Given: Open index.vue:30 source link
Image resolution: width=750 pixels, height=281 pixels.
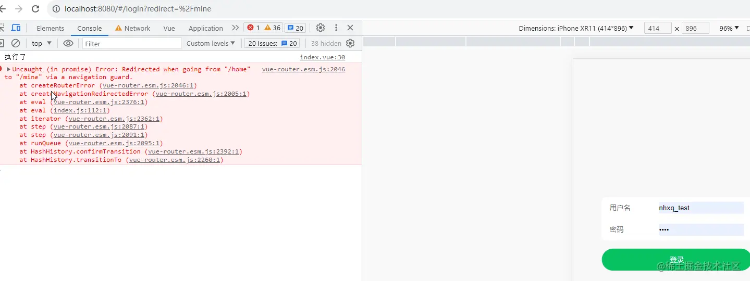Looking at the screenshot, I should (x=322, y=57).
